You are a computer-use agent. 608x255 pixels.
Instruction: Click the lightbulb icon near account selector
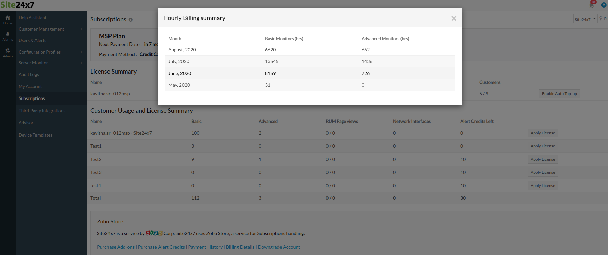[601, 19]
